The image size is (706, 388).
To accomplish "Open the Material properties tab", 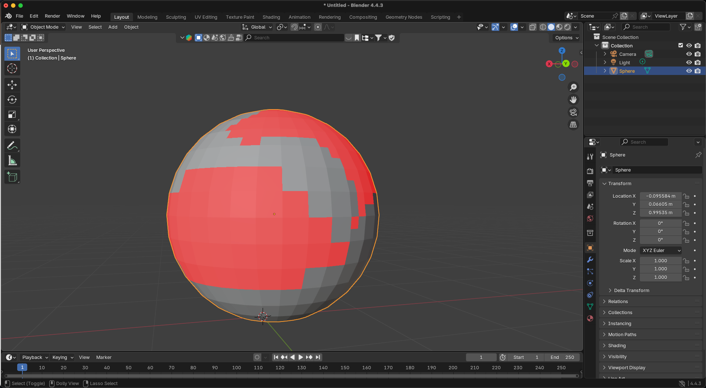I will [590, 318].
